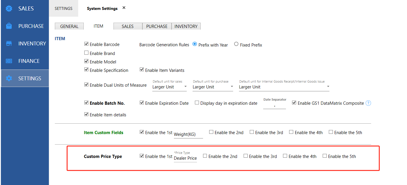Viewport: 407px width, 185px height.
Task: Enable the Brand checkbox
Action: coord(86,53)
